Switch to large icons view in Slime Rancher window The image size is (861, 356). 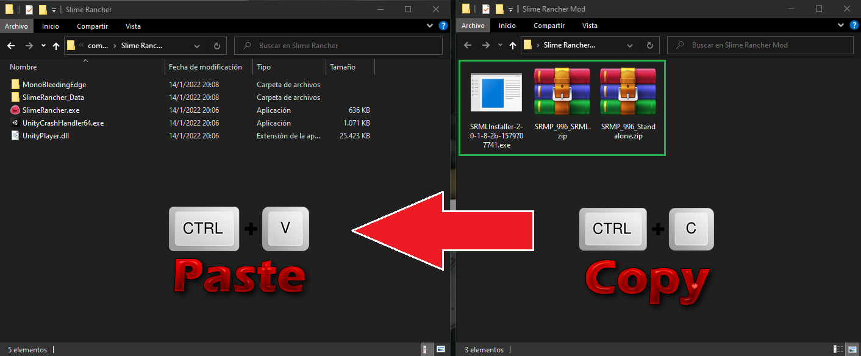click(x=440, y=350)
